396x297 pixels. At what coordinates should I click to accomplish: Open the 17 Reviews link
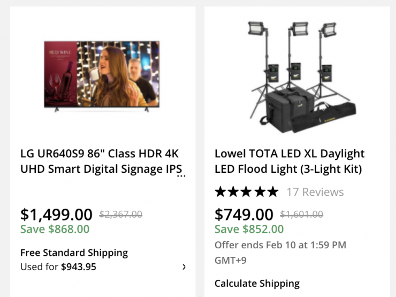(315, 192)
